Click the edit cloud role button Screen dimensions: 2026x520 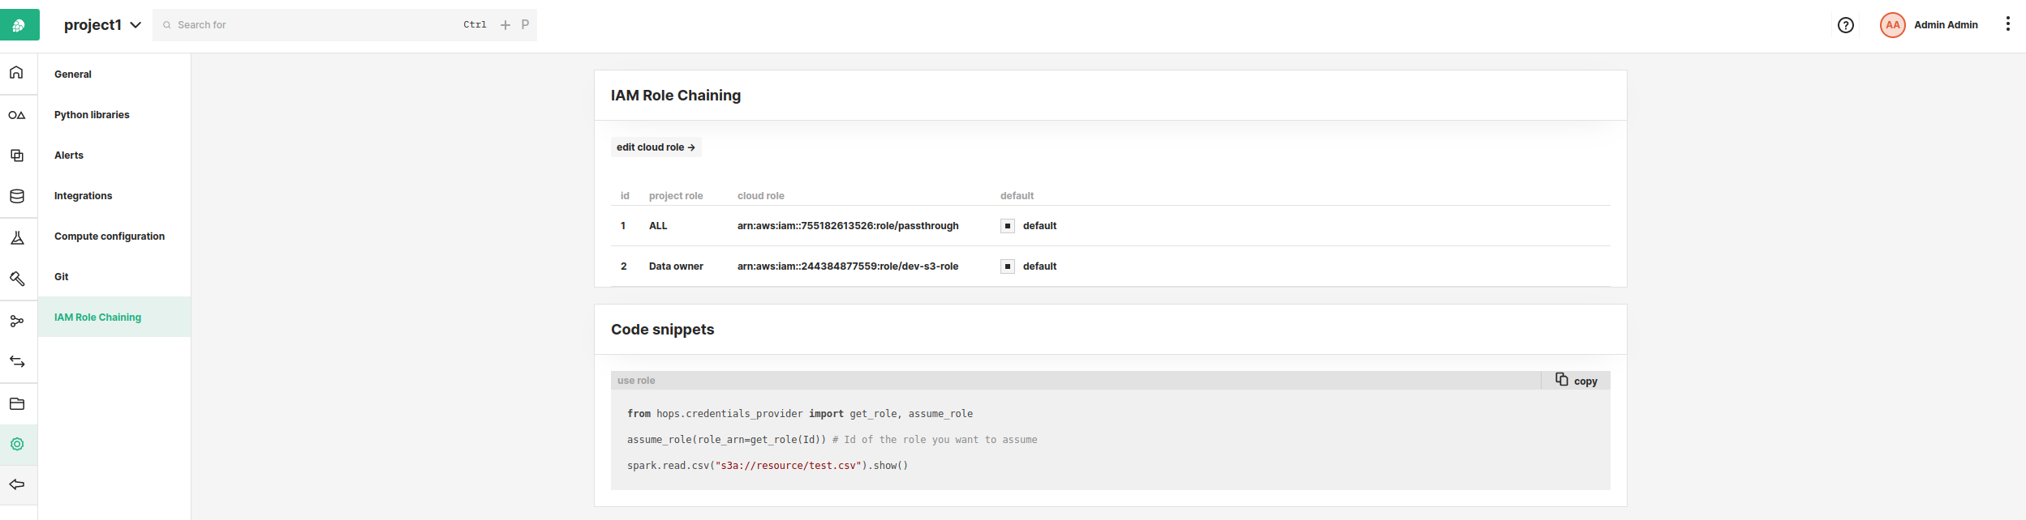pos(656,147)
